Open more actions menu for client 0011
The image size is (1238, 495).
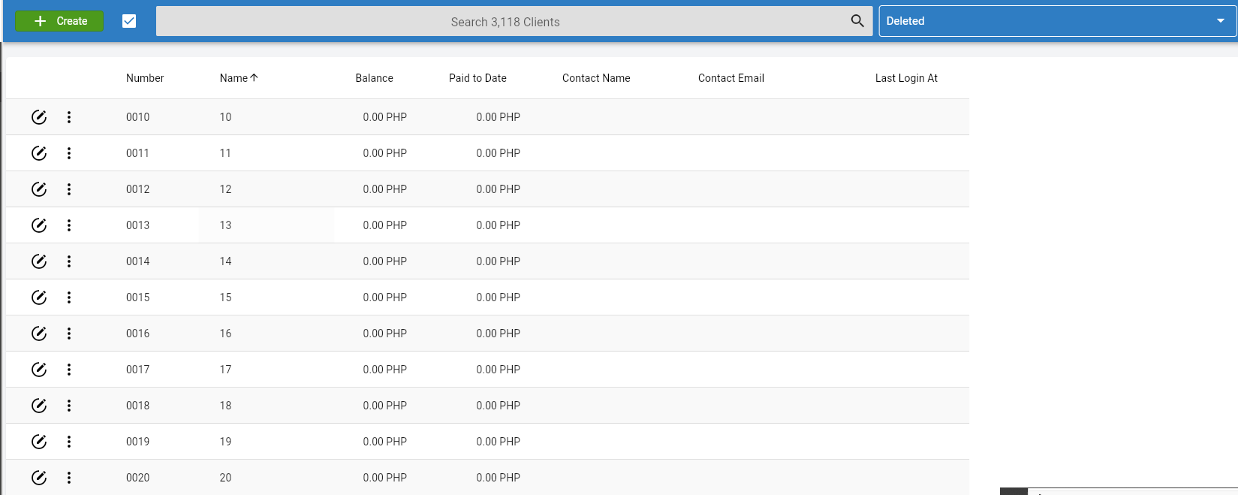[x=69, y=153]
